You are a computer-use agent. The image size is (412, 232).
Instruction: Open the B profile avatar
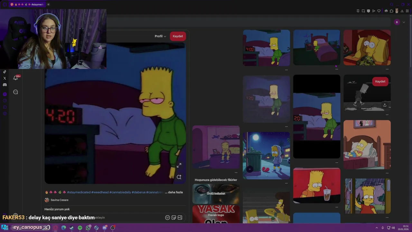[397, 22]
